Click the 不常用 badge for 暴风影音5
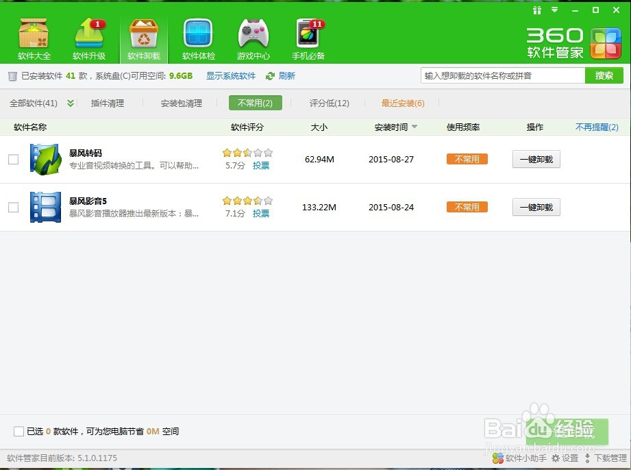The width and height of the screenshot is (631, 470). pyautogui.click(x=467, y=207)
